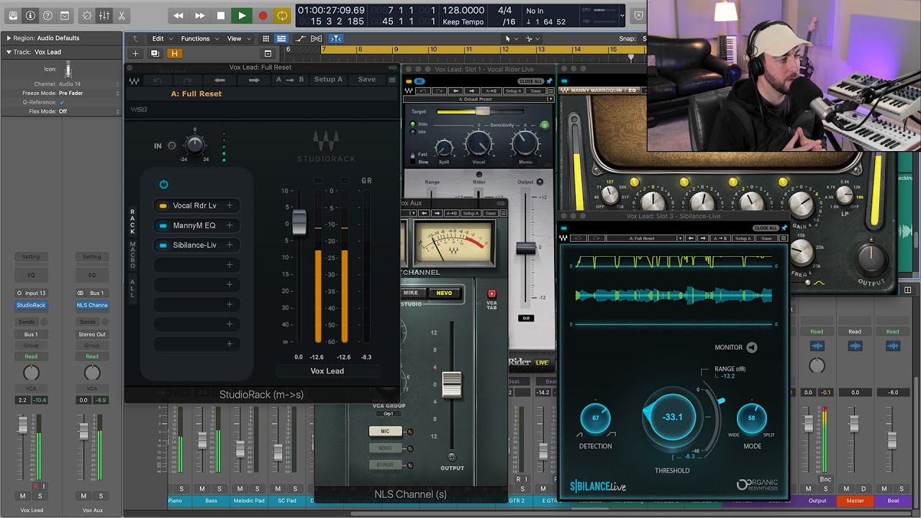
Task: Open the Quick Help question mark icon
Action: [47, 15]
